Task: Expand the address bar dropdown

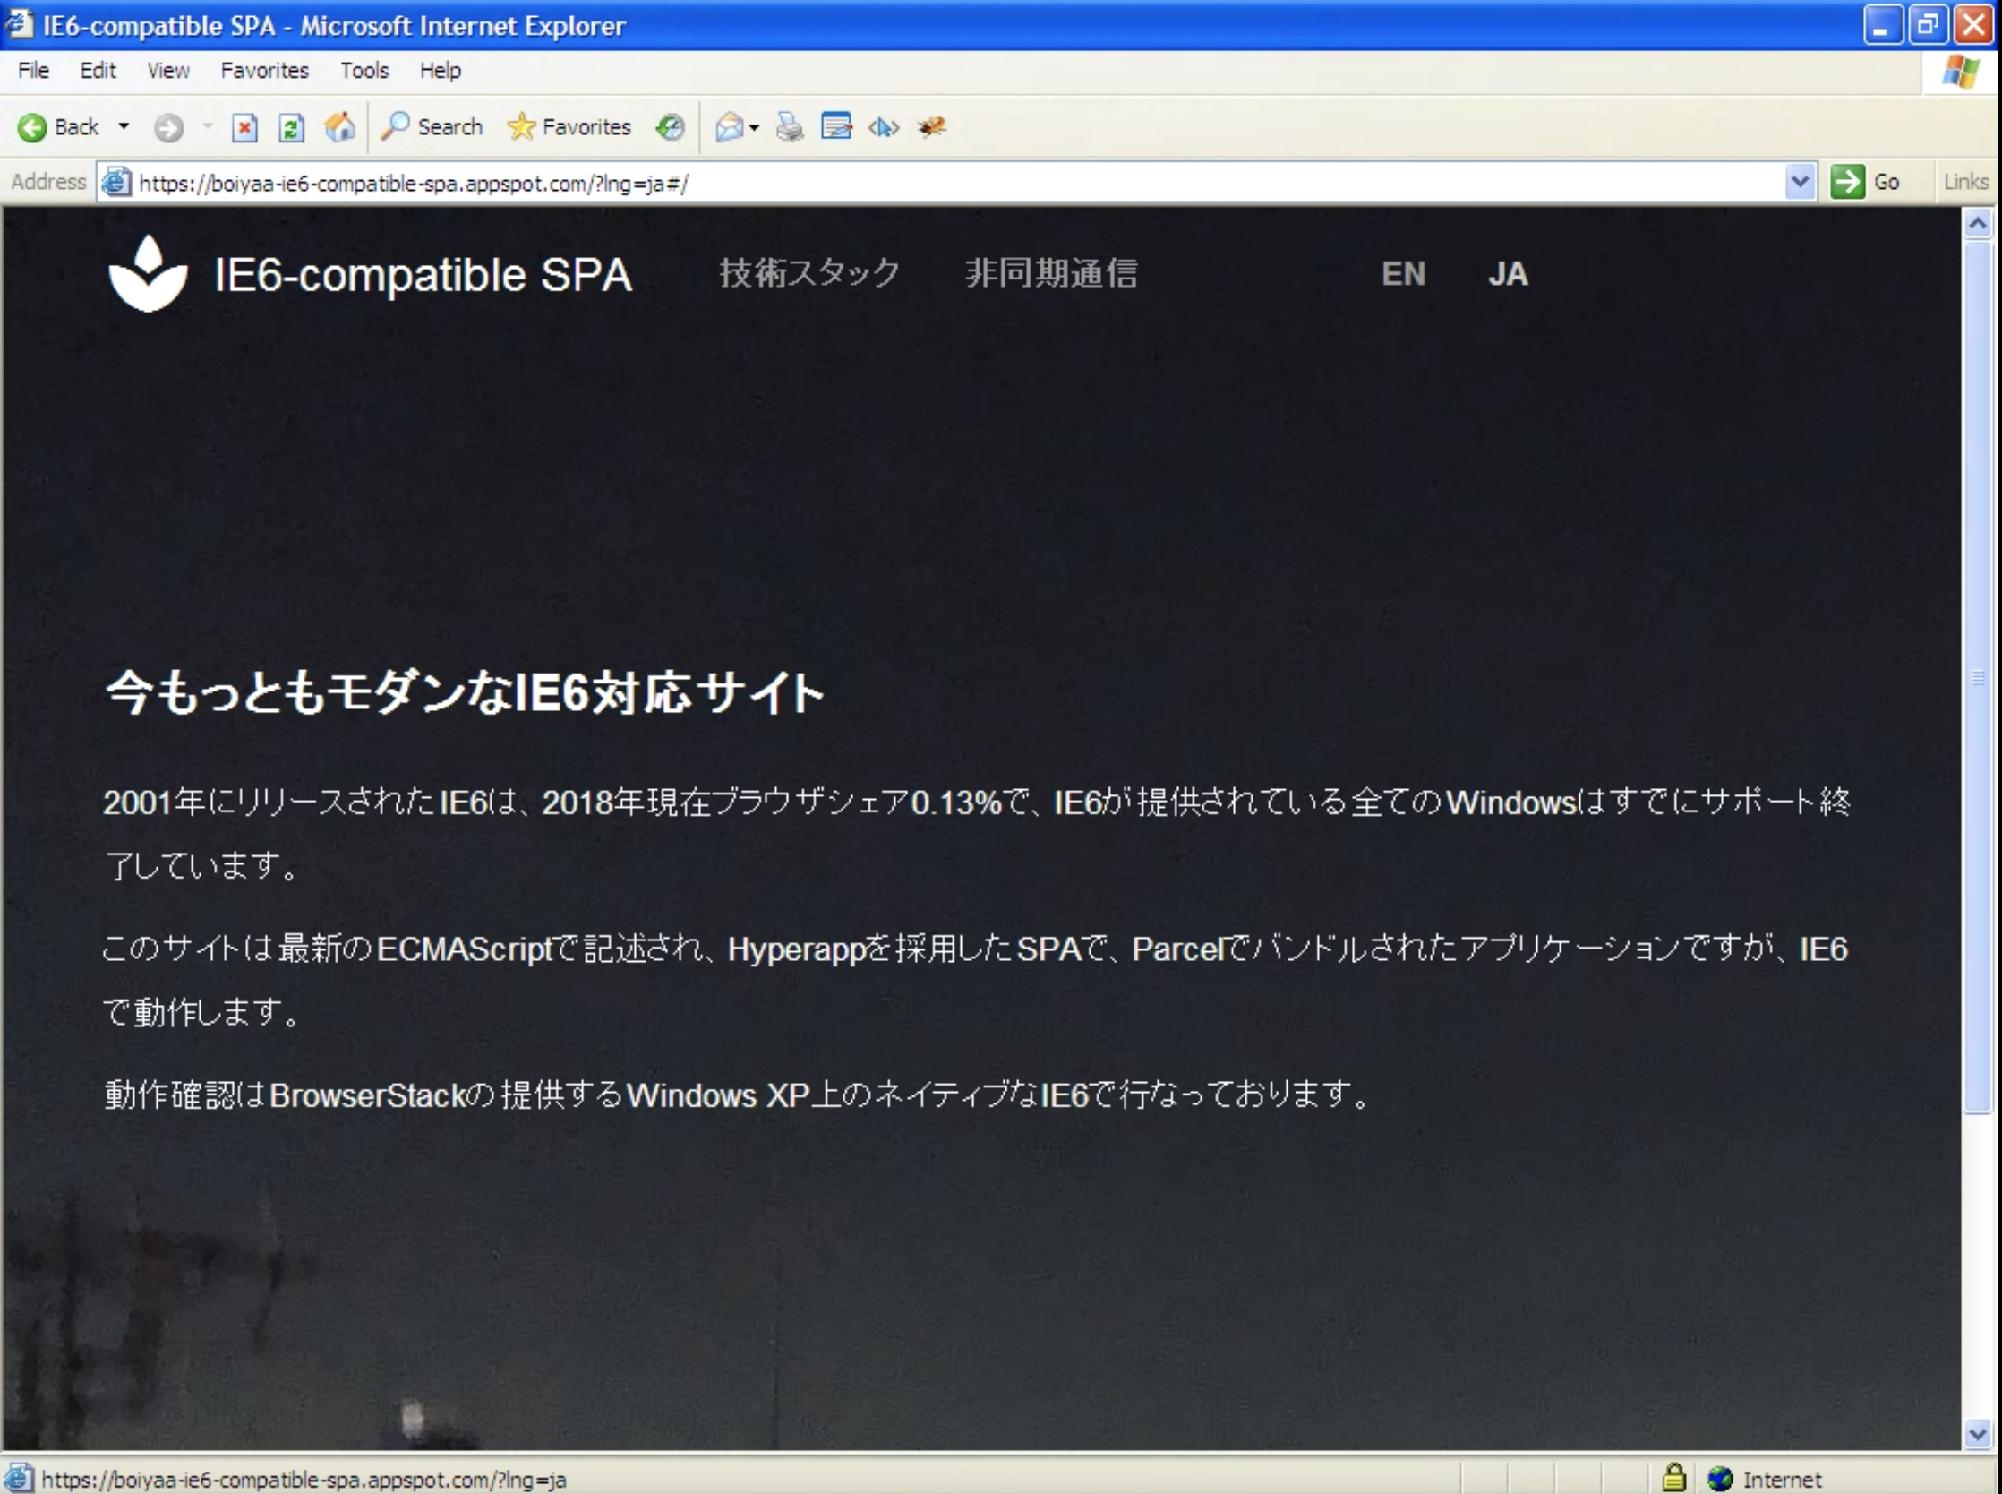Action: pyautogui.click(x=1800, y=182)
